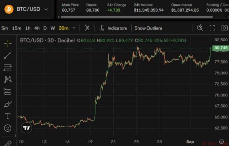
Task: Click the candle open value O80,518
Action: (x=86, y=40)
